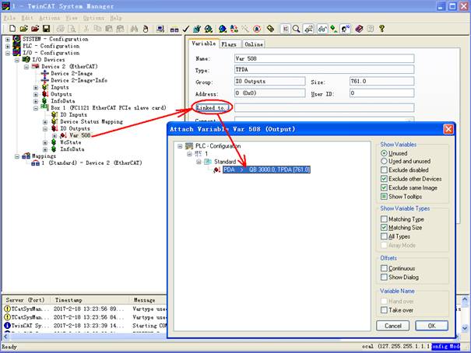
Task: Click the Name input field
Action: [324, 58]
